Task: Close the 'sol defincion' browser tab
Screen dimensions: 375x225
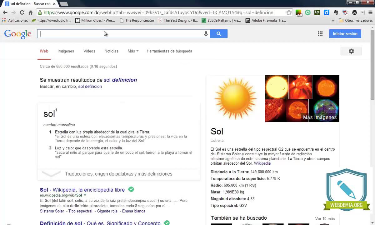Action: tap(54, 4)
